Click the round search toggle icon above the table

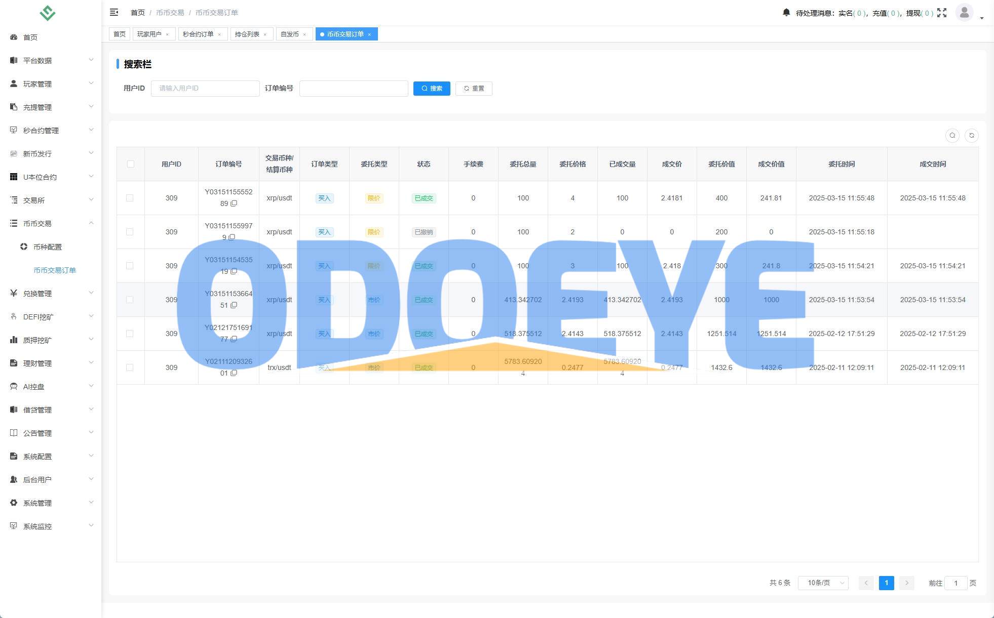pos(952,136)
